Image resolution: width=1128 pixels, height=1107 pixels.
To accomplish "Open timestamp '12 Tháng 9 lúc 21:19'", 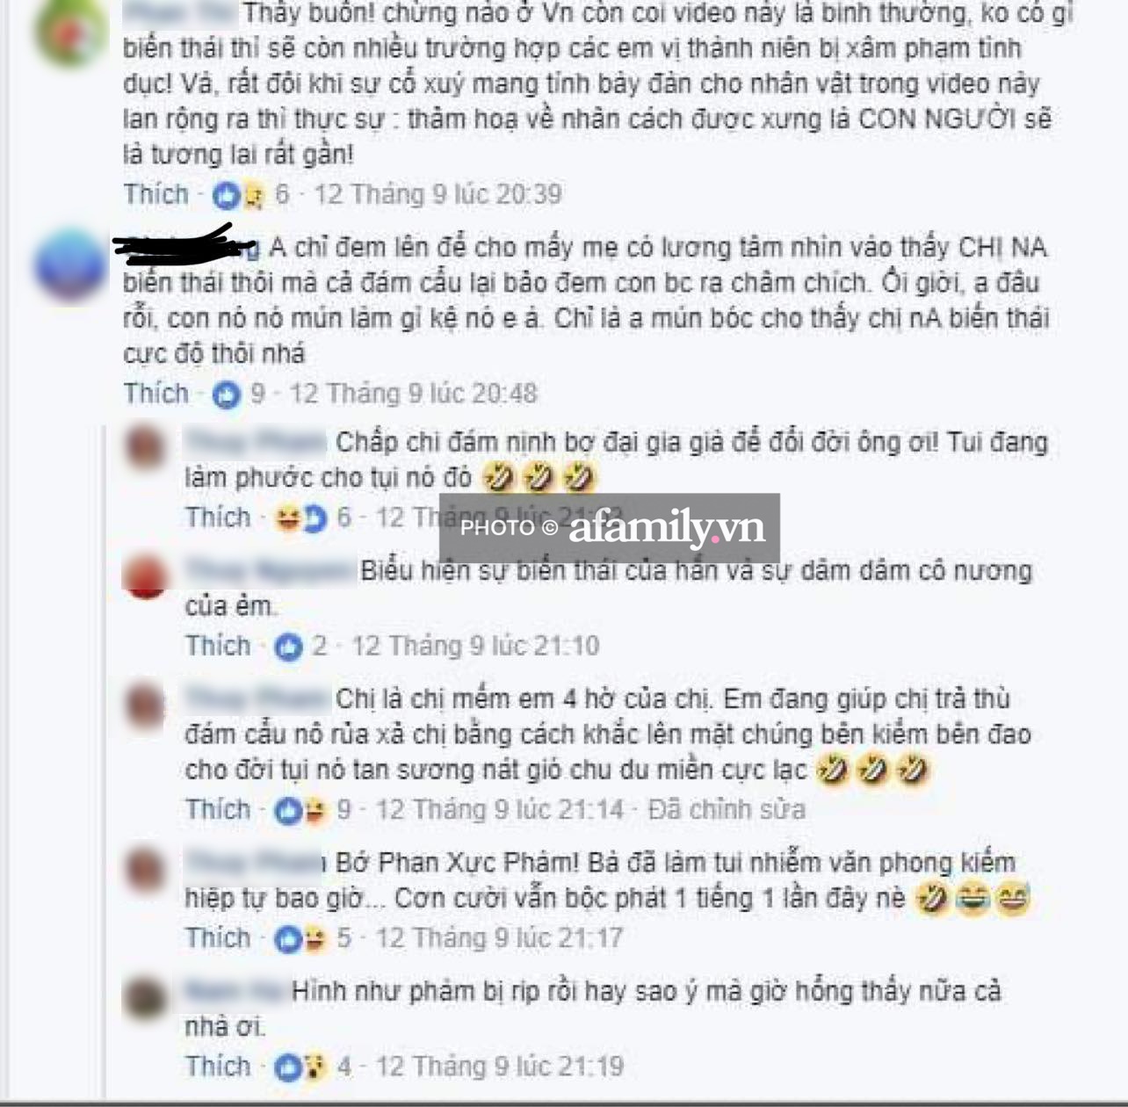I will 500,1066.
